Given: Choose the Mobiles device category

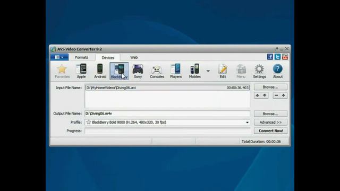Looking at the screenshot, I should coord(194,71).
